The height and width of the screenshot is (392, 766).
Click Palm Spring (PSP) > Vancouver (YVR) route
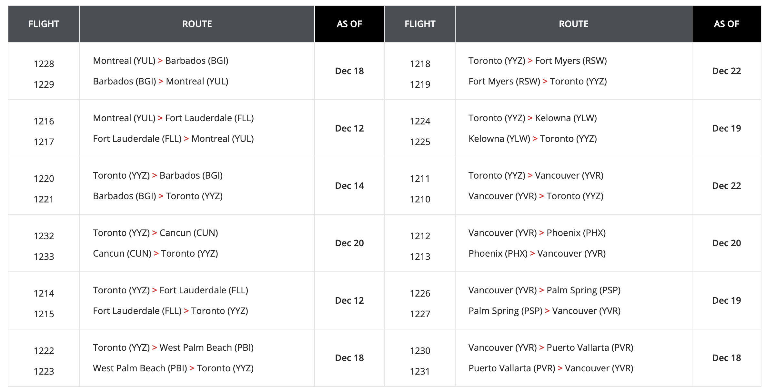coord(544,311)
